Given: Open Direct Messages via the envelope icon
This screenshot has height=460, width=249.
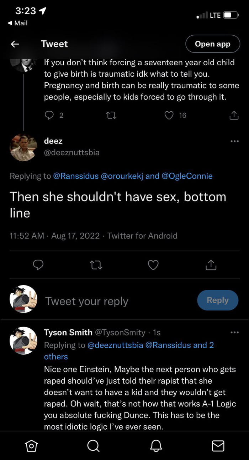Looking at the screenshot, I should point(218,446).
